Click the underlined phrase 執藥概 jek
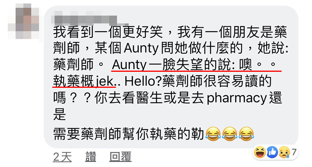This screenshot has height=167, width=312. pos(83,81)
